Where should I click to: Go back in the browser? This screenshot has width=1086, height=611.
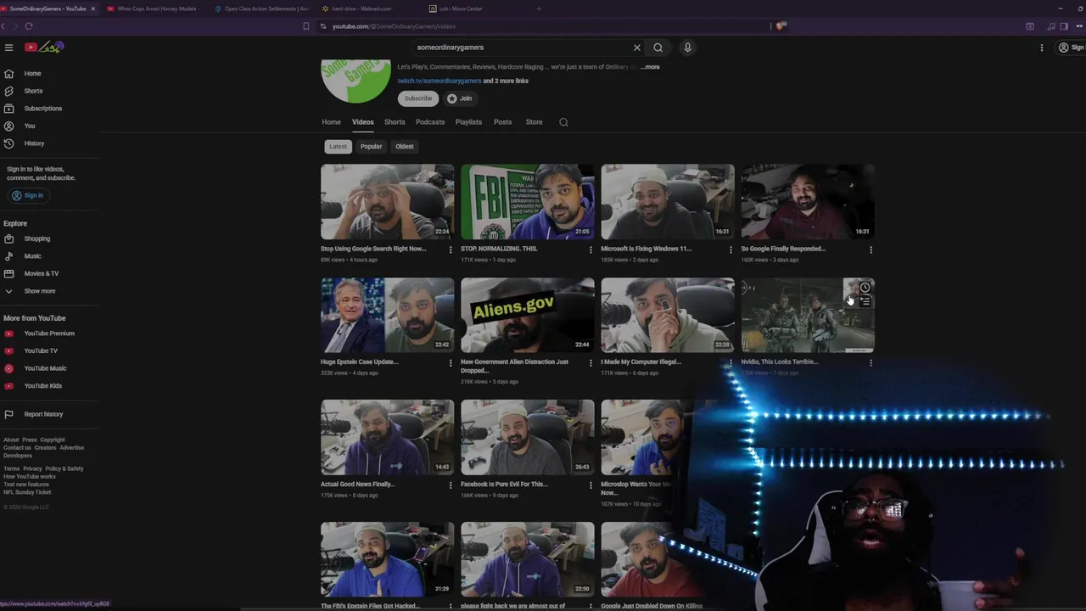pos(3,26)
